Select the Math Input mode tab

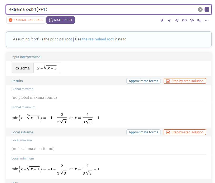click(61, 20)
